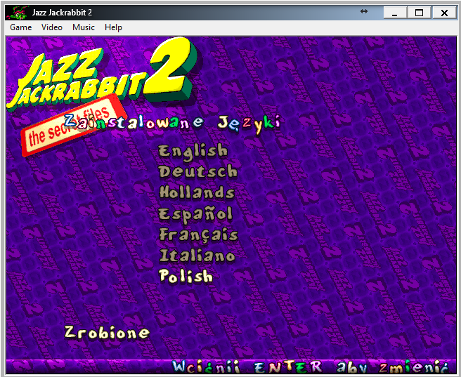This screenshot has height=377, width=461.
Task: Choose Hollands from language list
Action: pyautogui.click(x=197, y=192)
